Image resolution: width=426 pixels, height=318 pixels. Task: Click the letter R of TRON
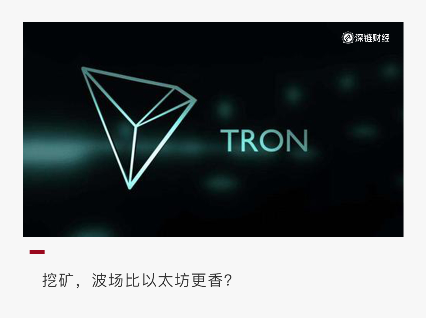(x=249, y=140)
